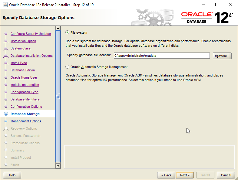
Task: Click the Database Storage step bullet icon
Action: [6, 114]
